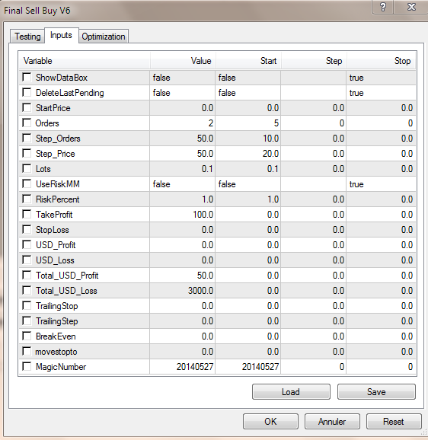
Task: Check the Lots variable checkbox
Action: click(x=27, y=168)
